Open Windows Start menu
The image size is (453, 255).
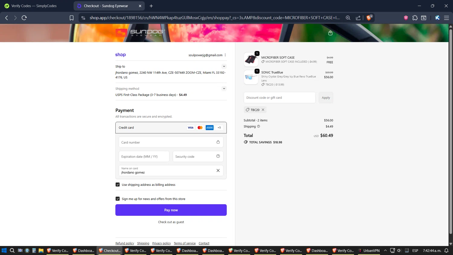pyautogui.click(x=4, y=250)
